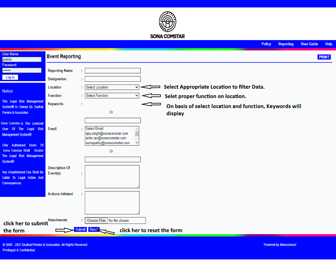
Task: Reset the event reporting form
Action: coord(94,230)
